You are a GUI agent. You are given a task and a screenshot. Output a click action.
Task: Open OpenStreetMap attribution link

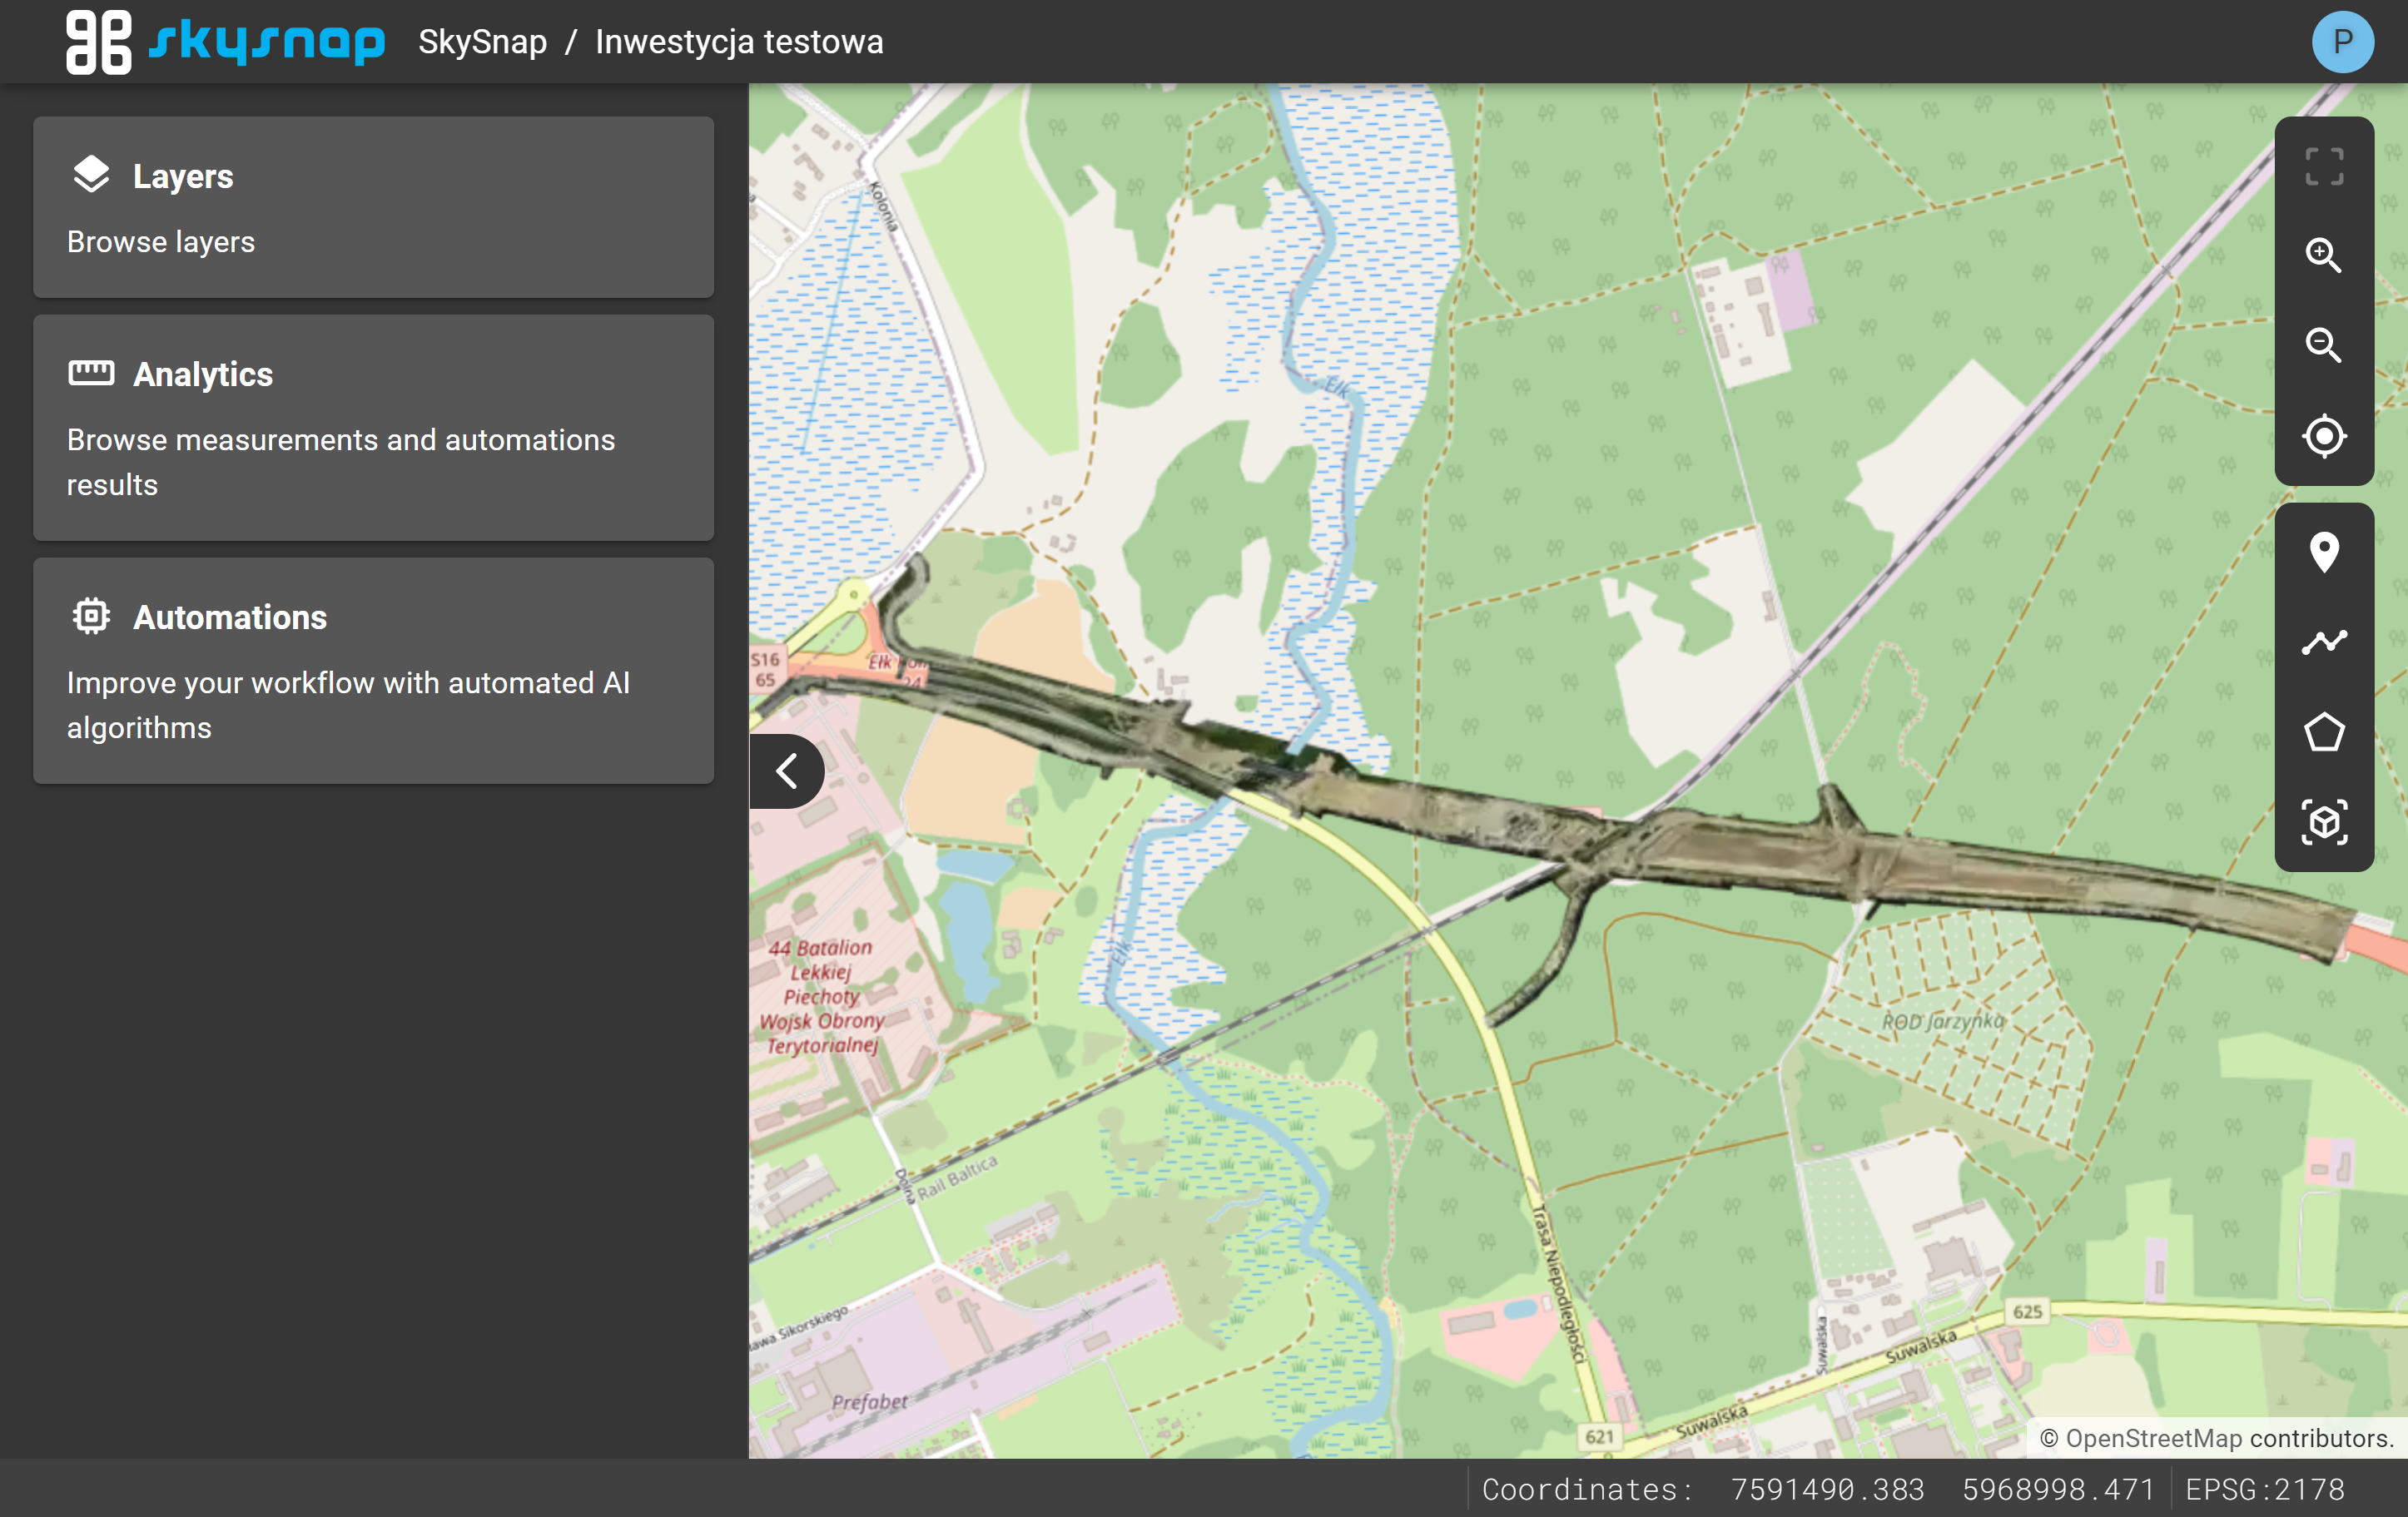pos(2153,1438)
